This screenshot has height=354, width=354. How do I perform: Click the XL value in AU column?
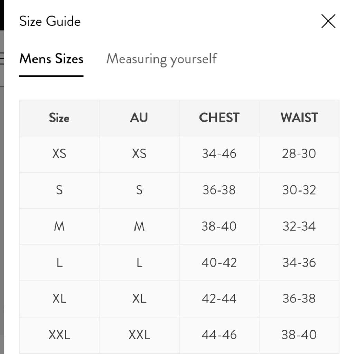pos(139,299)
